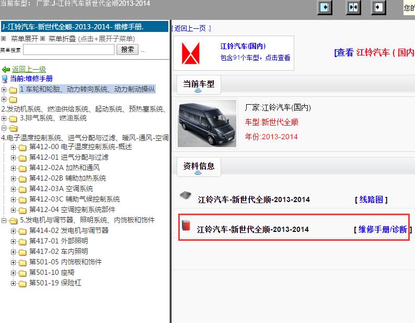Expand 3.排气系统、燃油系统 node
Viewport: 415px width, 323px height.
(x=4, y=118)
